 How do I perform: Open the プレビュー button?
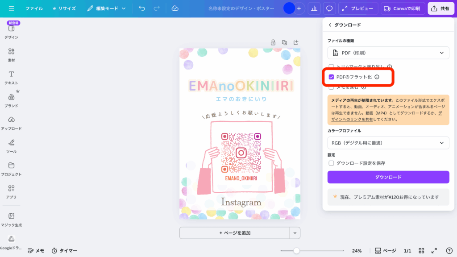[358, 8]
